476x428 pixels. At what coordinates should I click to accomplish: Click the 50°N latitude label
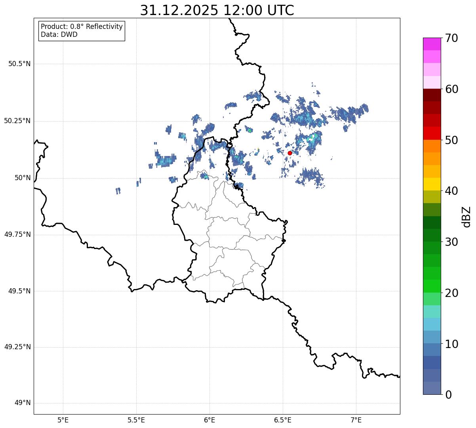click(x=23, y=178)
